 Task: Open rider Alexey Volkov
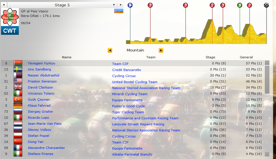pyautogui.click(x=39, y=130)
